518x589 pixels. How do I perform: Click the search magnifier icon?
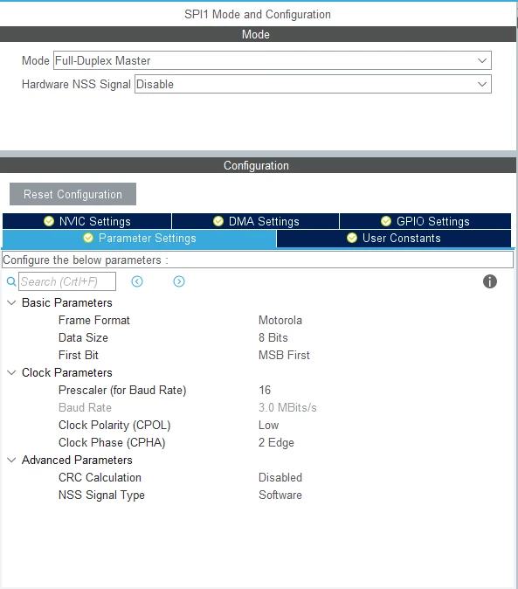pos(11,281)
